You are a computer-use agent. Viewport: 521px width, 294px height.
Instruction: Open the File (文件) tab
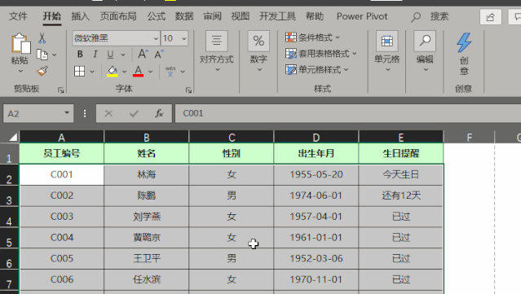[18, 16]
